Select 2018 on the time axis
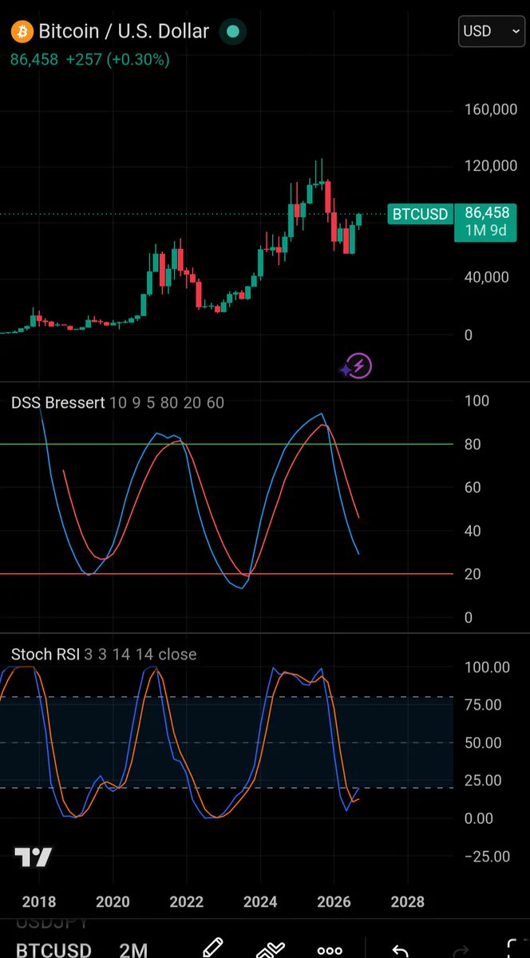Screen dimensions: 530x958 (39, 902)
